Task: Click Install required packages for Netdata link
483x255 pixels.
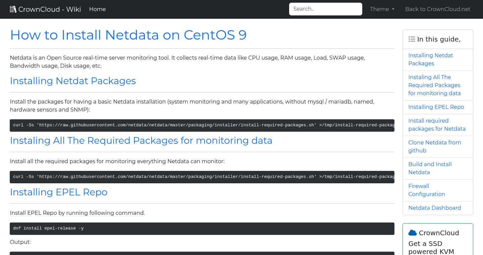Action: tap(437, 125)
